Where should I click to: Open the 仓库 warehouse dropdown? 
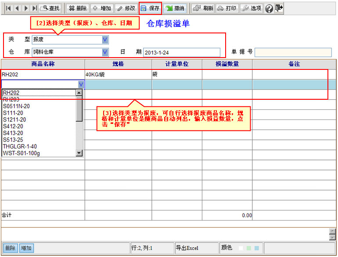click(x=105, y=52)
